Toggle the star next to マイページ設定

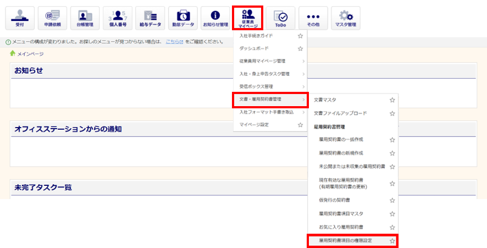300,125
